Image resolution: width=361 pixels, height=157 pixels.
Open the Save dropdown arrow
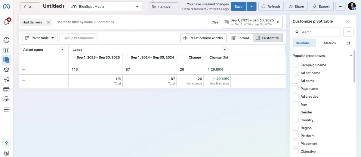pos(251,6)
